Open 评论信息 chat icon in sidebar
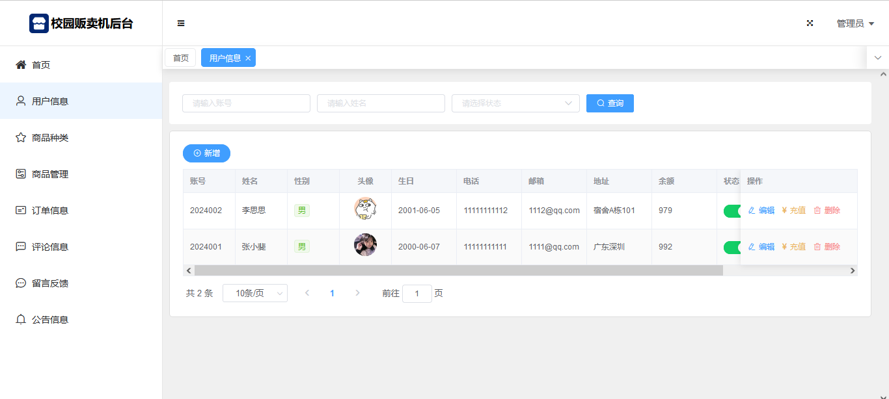 click(x=21, y=247)
